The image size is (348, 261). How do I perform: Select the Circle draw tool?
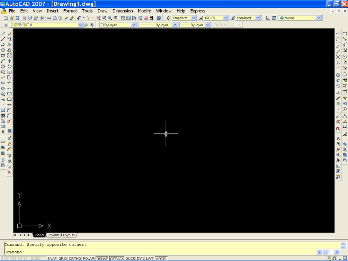3,66
